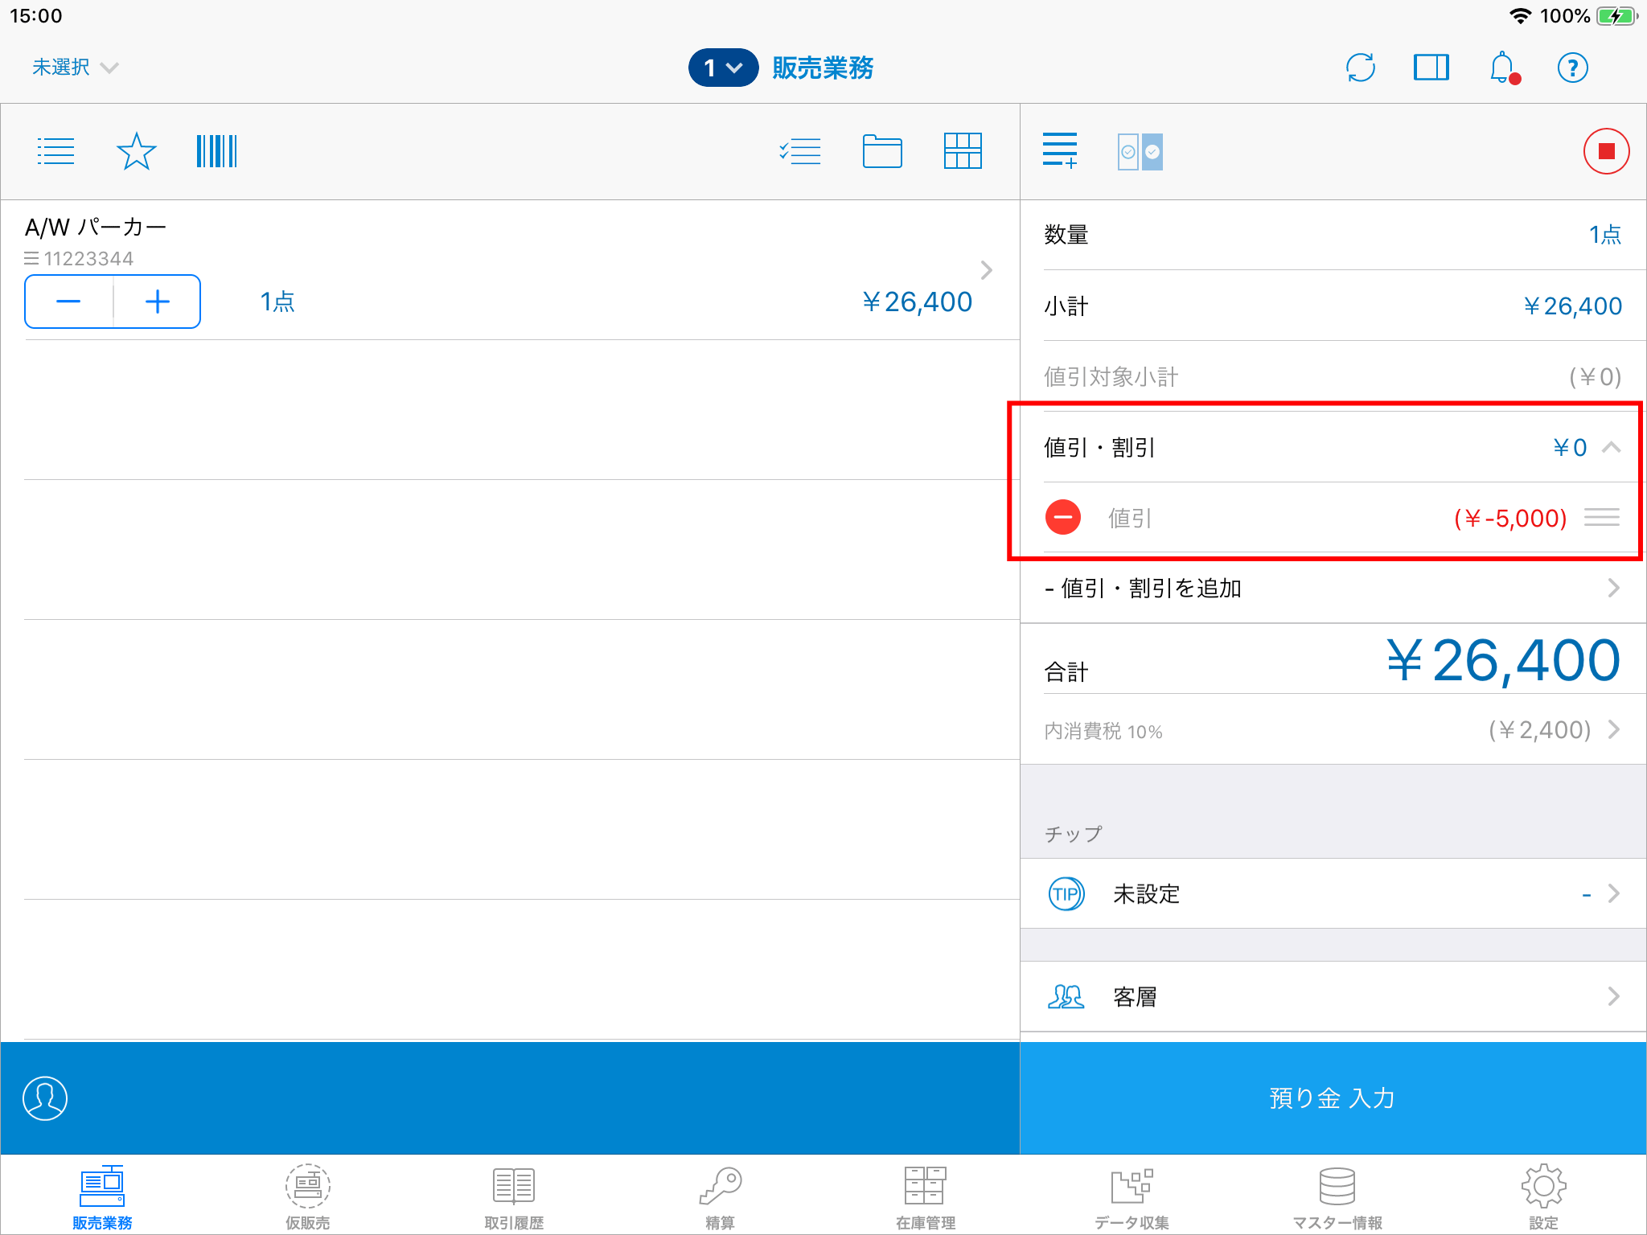1647x1235 pixels.
Task: Switch to barcode scan mode
Action: click(216, 151)
